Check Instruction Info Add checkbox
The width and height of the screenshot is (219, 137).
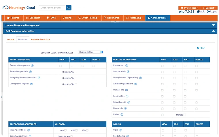(x=174, y=103)
